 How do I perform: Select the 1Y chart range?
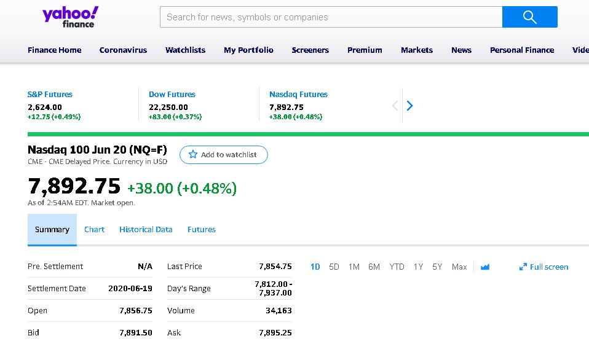point(418,267)
